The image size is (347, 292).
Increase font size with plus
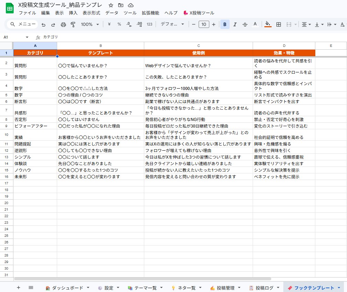(213, 24)
